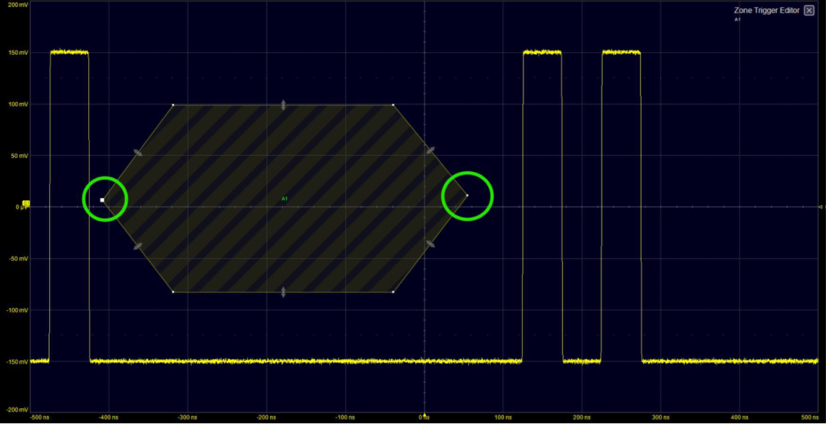This screenshot has height=424, width=826.
Task: Select zone vertex at 100 mV near -40 ns
Action: tap(394, 105)
